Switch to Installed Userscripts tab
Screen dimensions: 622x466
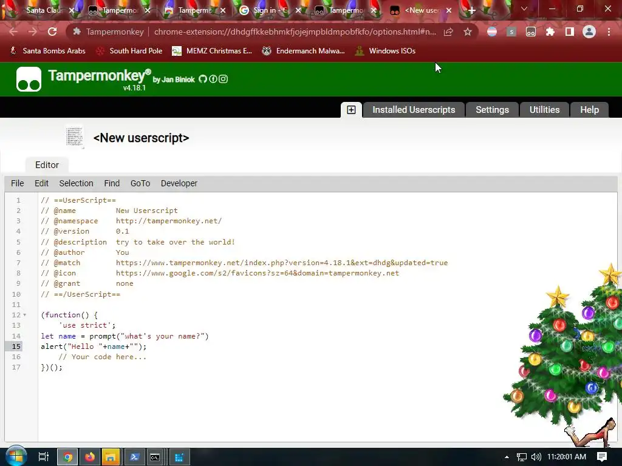(x=414, y=110)
